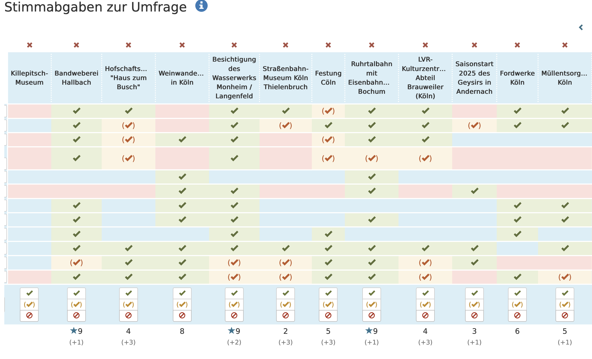Remove Müllentsorgung Köln option using X icon
This screenshot has height=359, width=592.
coord(565,45)
